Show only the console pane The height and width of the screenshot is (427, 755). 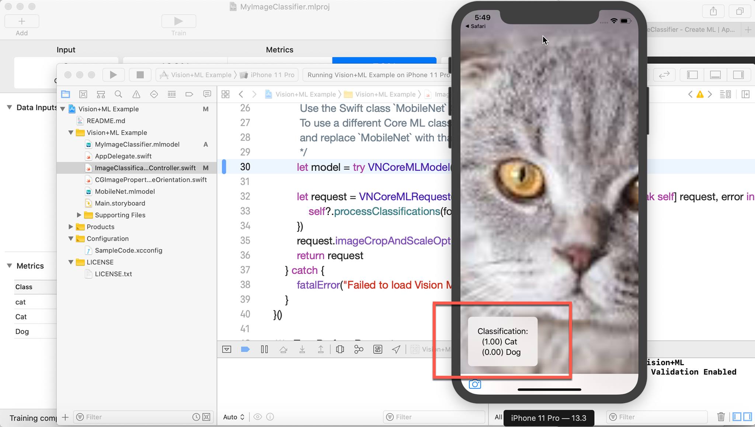click(x=748, y=417)
